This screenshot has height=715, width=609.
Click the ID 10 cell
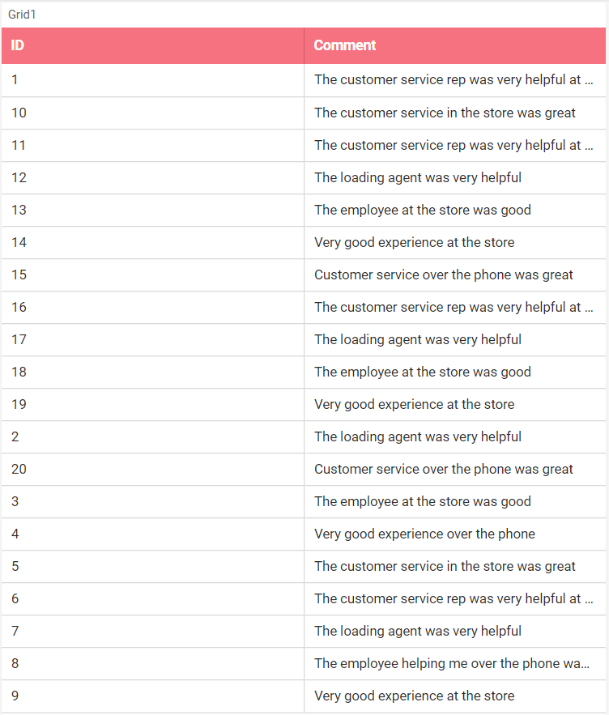point(153,113)
